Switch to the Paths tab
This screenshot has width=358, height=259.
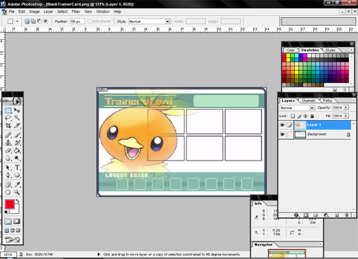tap(327, 101)
